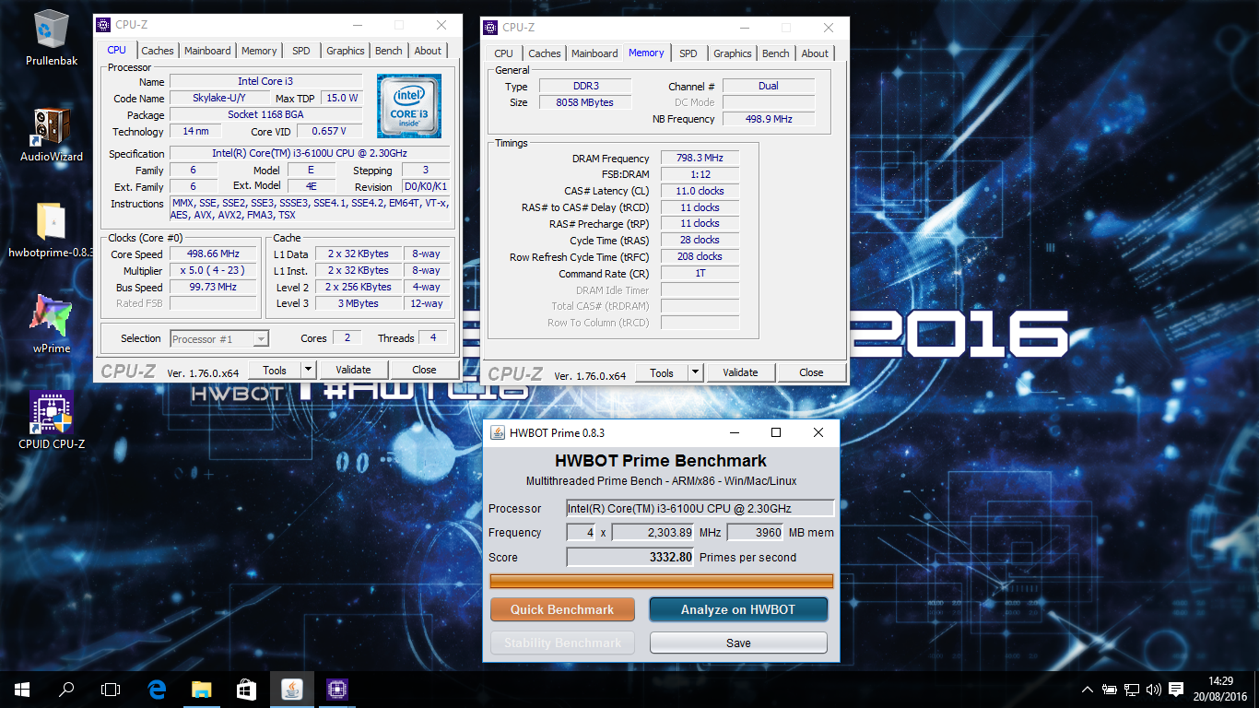This screenshot has width=1259, height=708.
Task: Open Bench tab in right CPU-Z window
Action: pos(776,53)
